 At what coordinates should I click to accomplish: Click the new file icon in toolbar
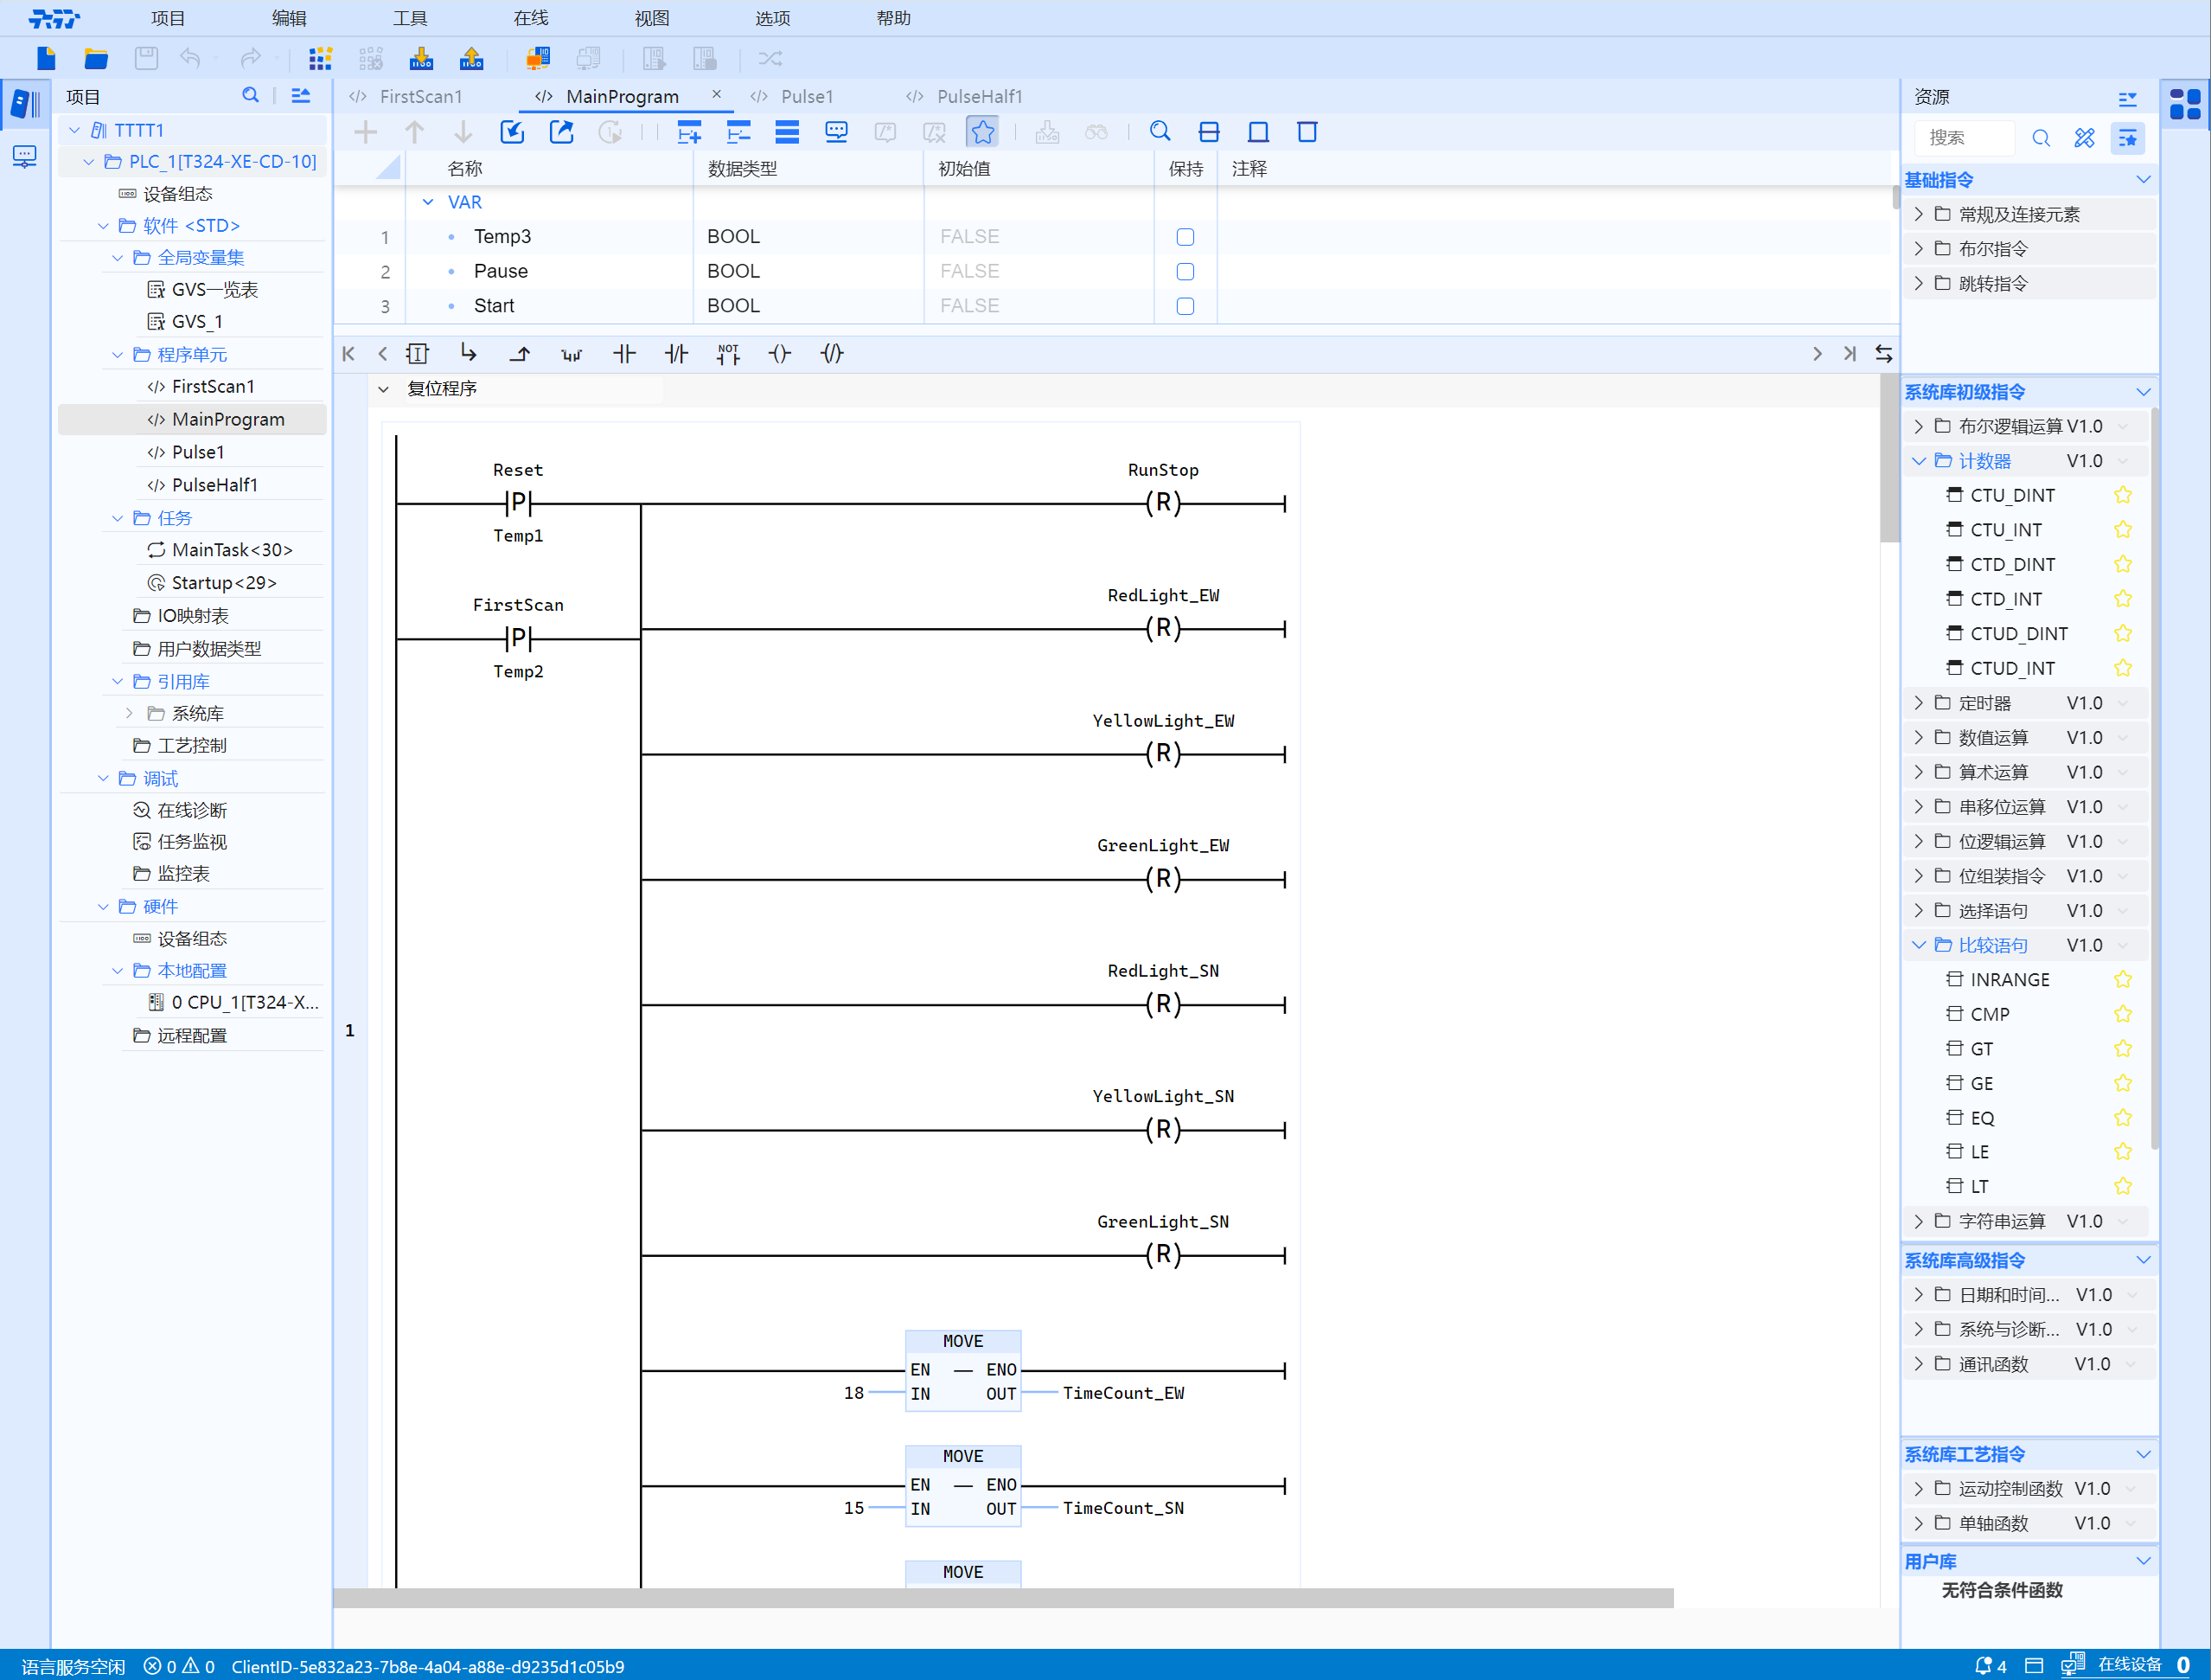coord(46,58)
